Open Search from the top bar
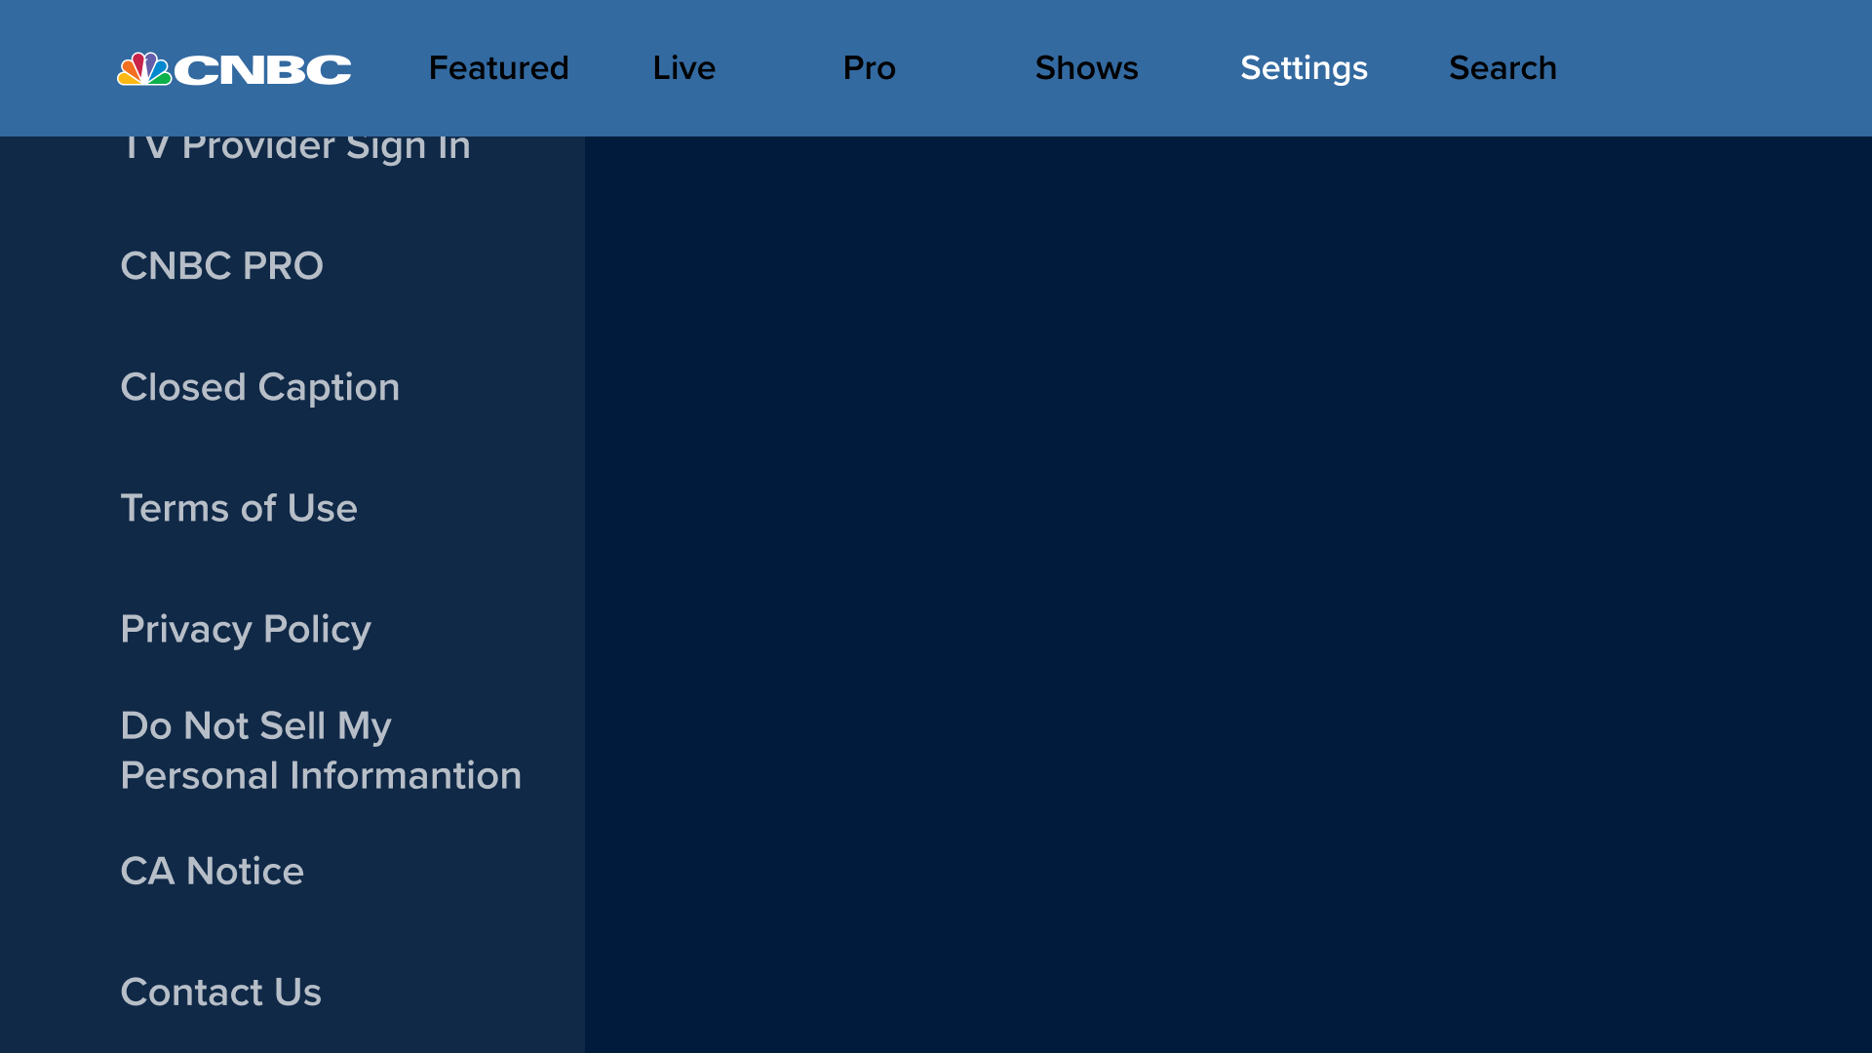The width and height of the screenshot is (1872, 1053). tap(1502, 68)
